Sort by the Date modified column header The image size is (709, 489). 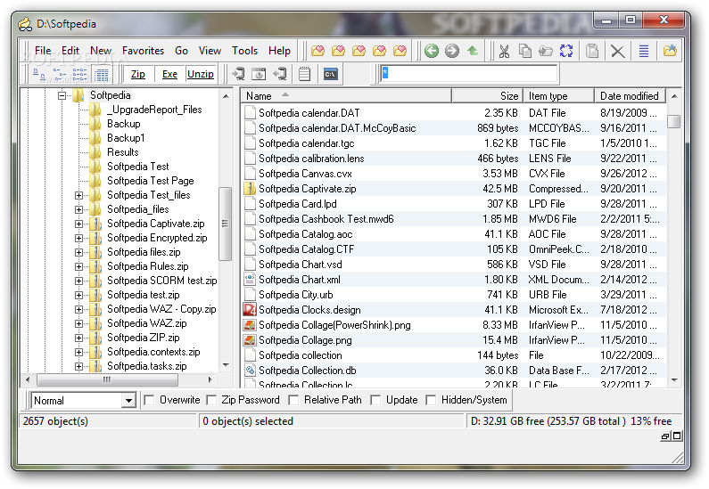pyautogui.click(x=630, y=95)
